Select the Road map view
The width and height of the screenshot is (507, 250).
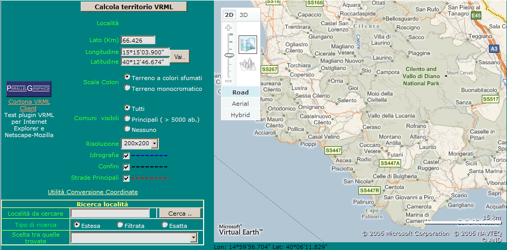pyautogui.click(x=241, y=92)
